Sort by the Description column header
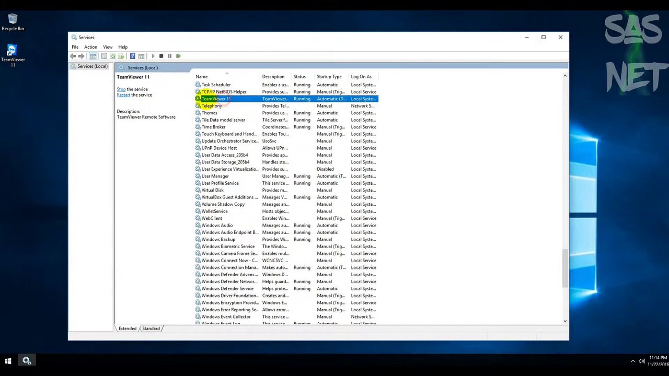Viewport: 669px width, 376px height. tap(276, 77)
